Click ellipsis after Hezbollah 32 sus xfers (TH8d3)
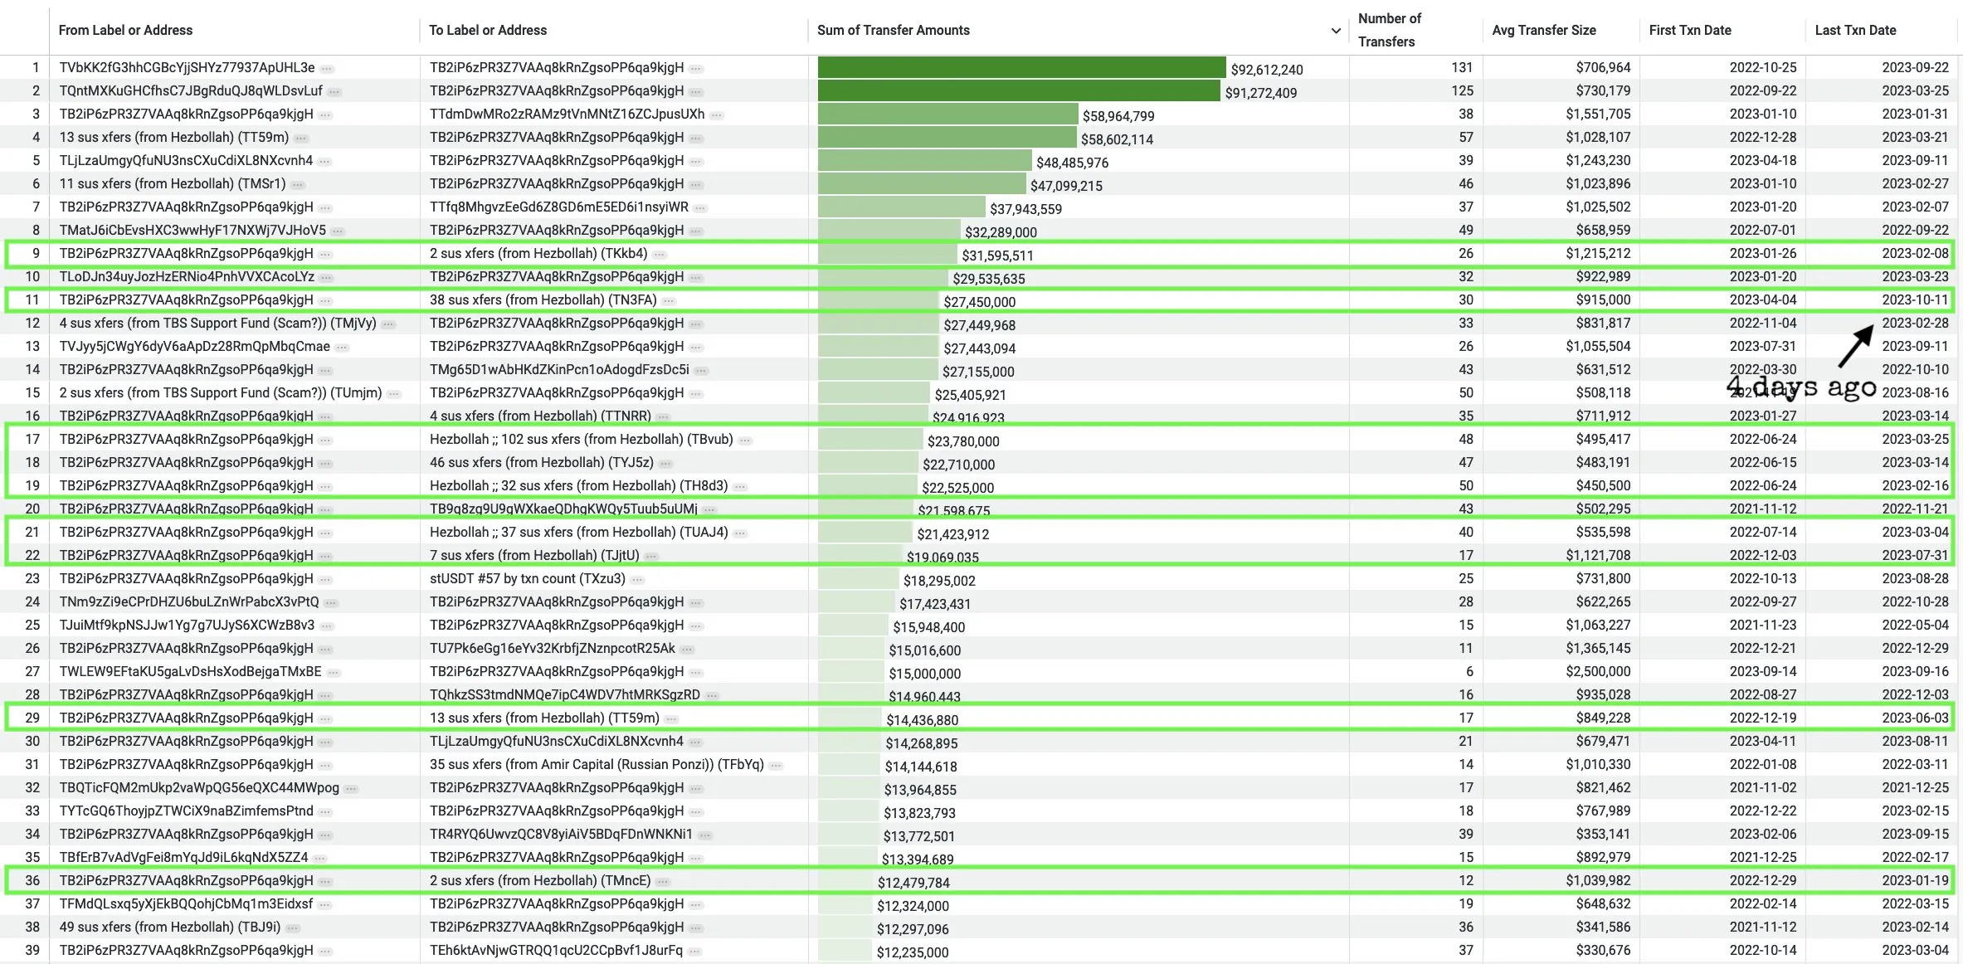Image resolution: width=1963 pixels, height=964 pixels. click(740, 486)
